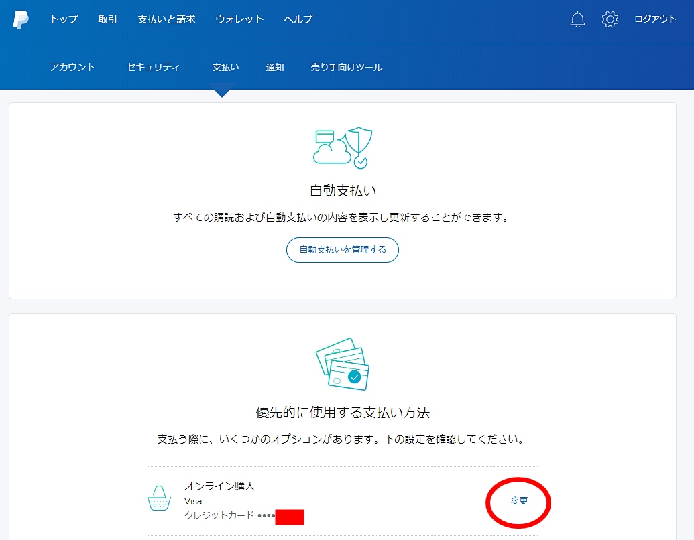Click the shopping basket icon beside オンライン購入
Viewport: 694px width, 540px height.
(159, 499)
